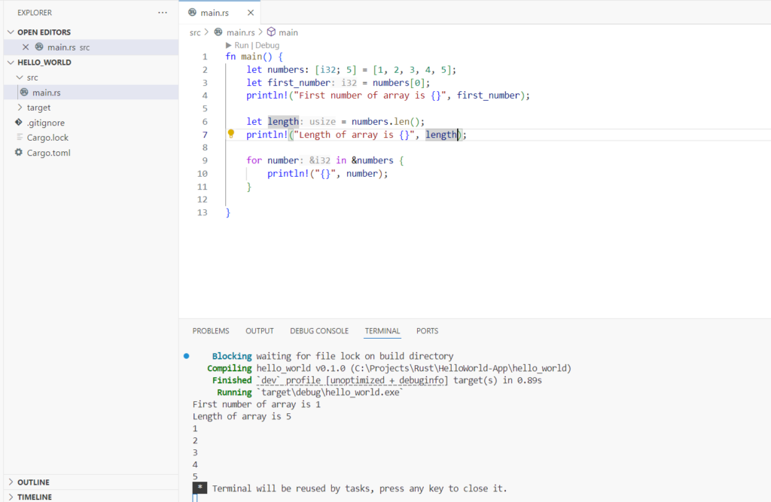Click main.rs in the breadcrumb path
Screen dimensions: 771x502
click(240, 32)
